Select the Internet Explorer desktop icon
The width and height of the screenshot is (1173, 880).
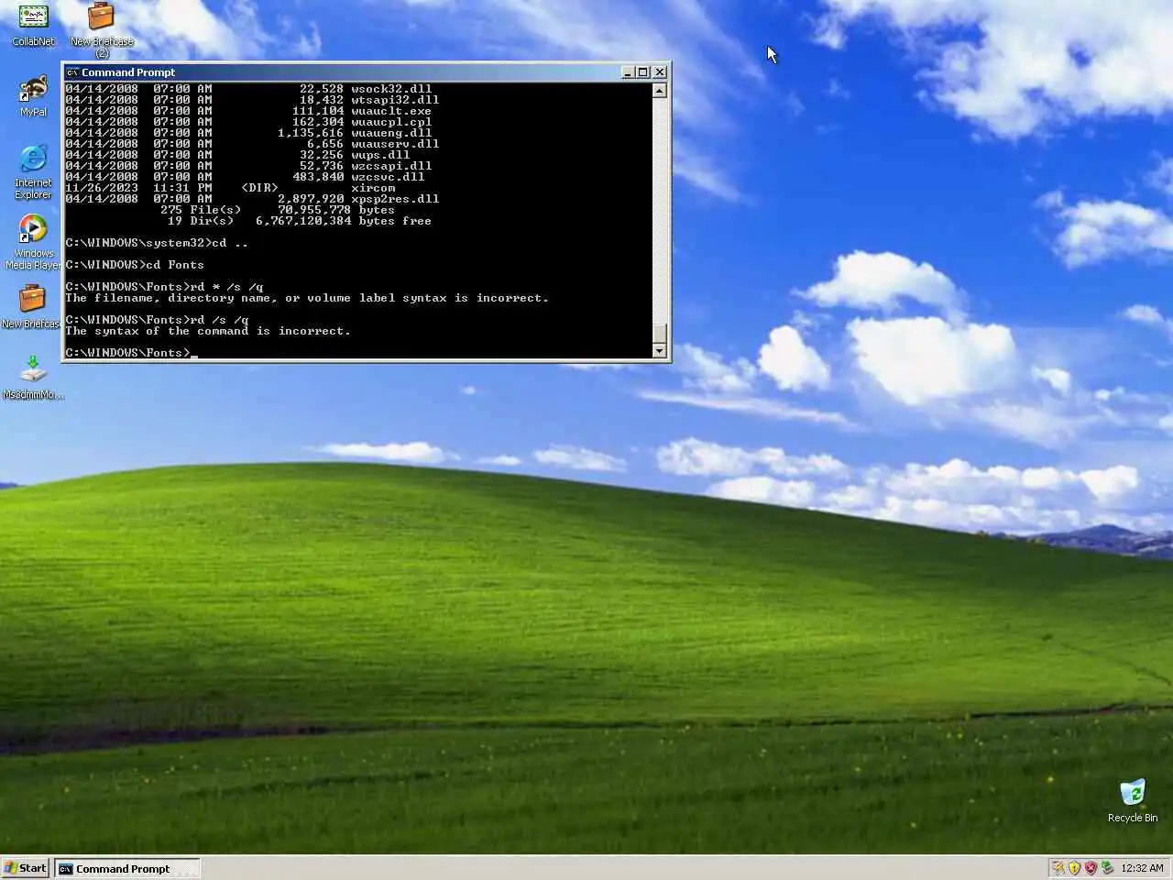[33, 171]
